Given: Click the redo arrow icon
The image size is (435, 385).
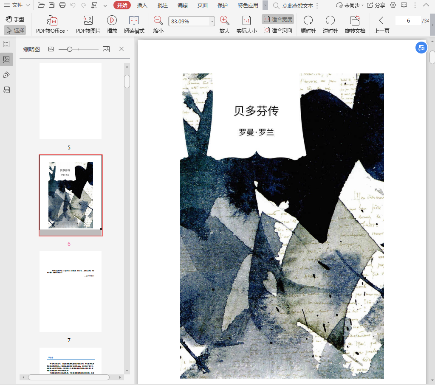Looking at the screenshot, I should (x=84, y=5).
